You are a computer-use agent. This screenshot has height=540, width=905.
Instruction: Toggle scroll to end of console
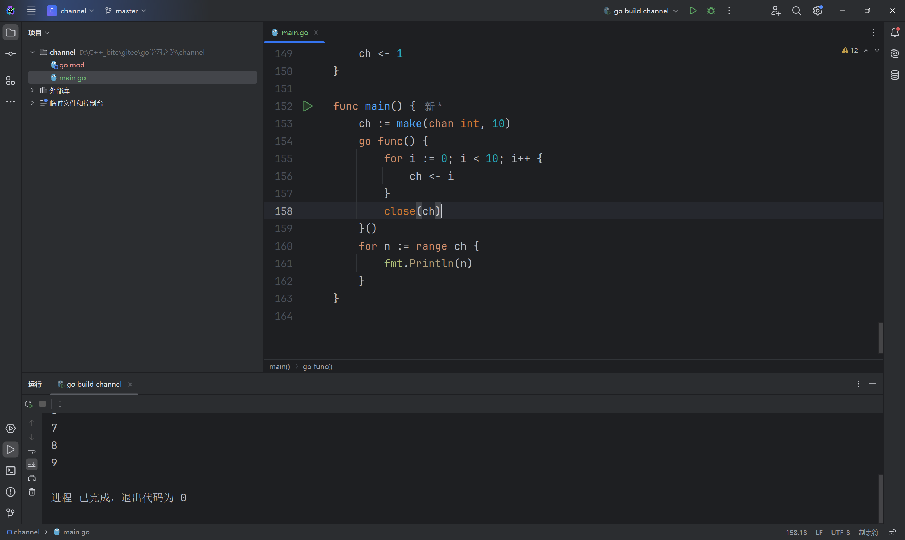[32, 464]
